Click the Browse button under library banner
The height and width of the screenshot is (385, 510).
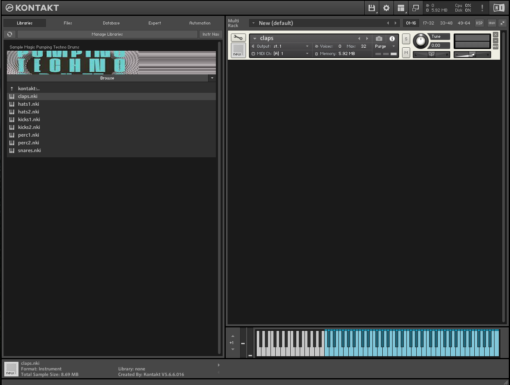pyautogui.click(x=108, y=78)
